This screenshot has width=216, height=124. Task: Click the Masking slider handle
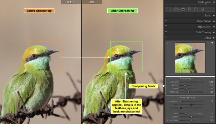point(188,92)
